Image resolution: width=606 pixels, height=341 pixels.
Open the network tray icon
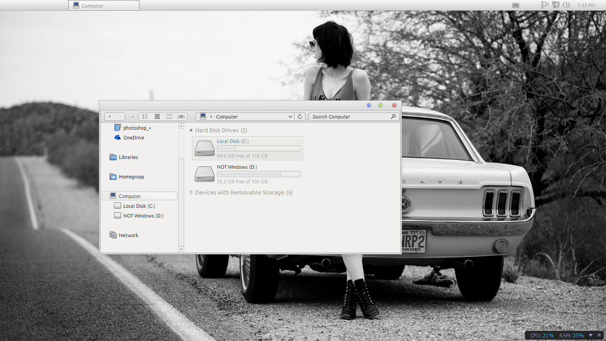(x=556, y=5)
